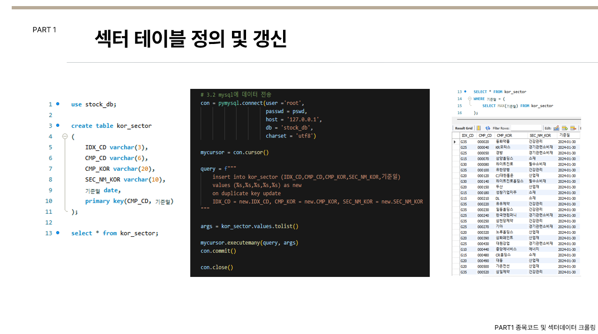Click 'args = kor_sector.values.tolist()' code line
The width and height of the screenshot is (598, 334).
pyautogui.click(x=249, y=226)
